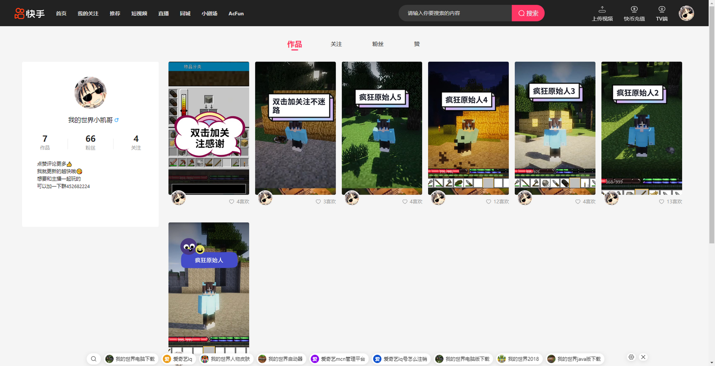
Task: Open the 双击加关注不迷路 video thumbnail
Action: coord(295,128)
